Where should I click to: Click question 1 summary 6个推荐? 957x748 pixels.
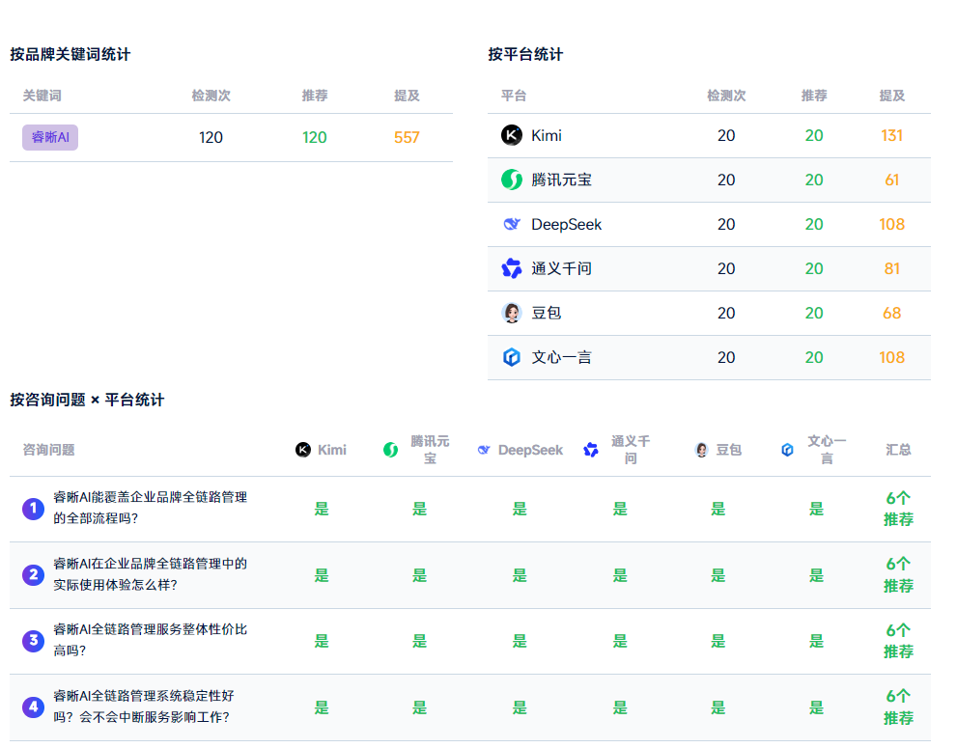coord(898,509)
